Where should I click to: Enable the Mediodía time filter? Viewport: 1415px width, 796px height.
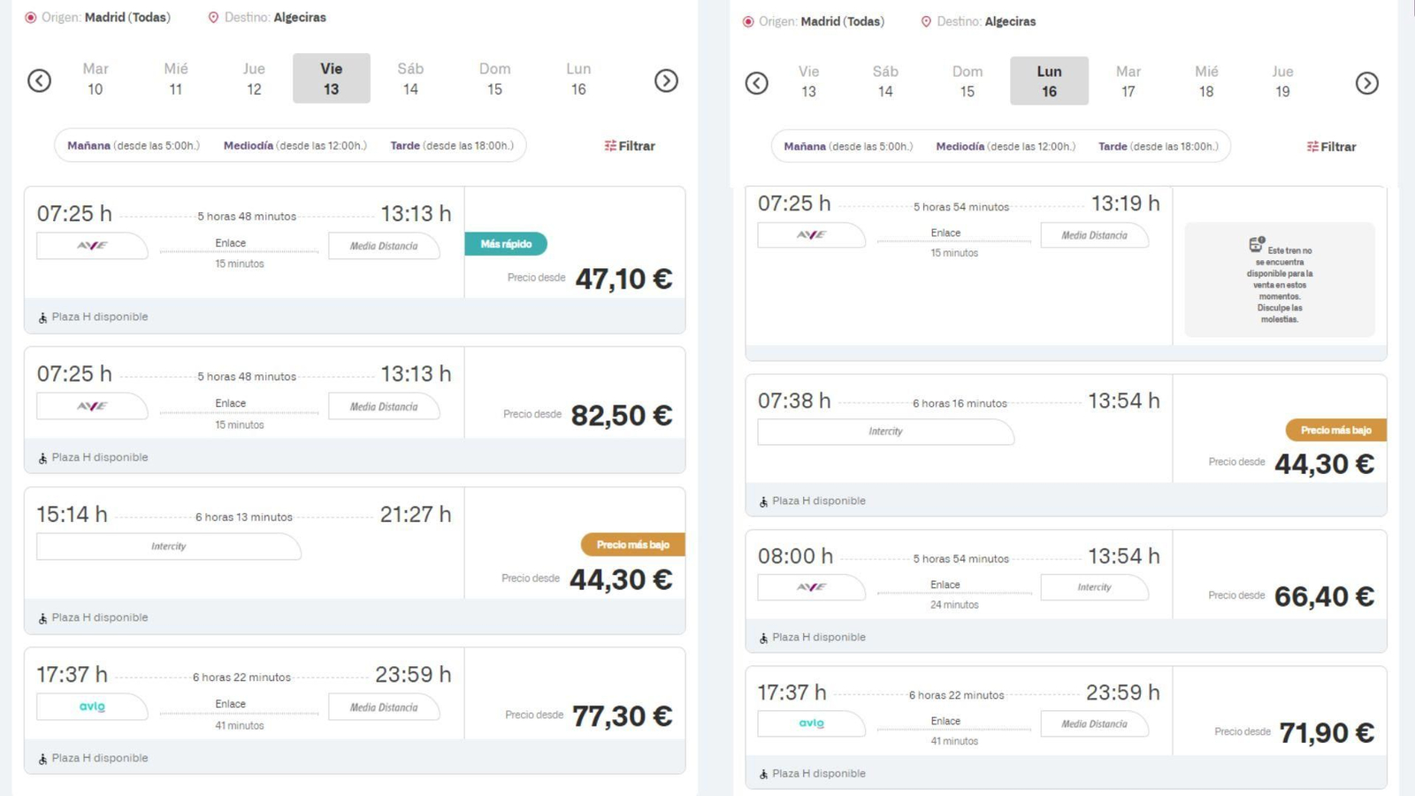click(x=249, y=145)
